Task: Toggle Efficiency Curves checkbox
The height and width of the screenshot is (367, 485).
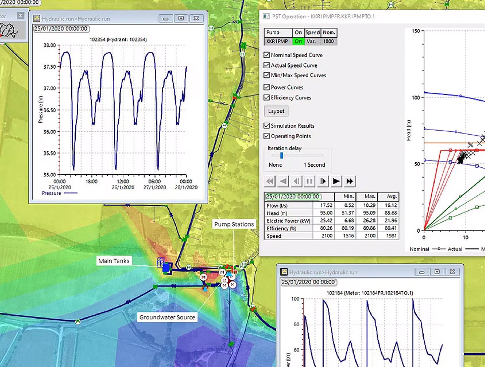Action: (267, 98)
